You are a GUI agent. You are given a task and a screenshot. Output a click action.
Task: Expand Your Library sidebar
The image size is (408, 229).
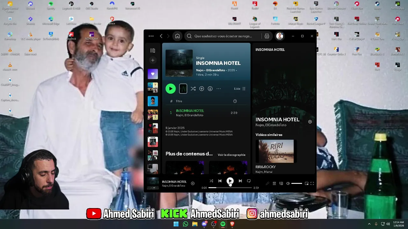click(x=153, y=51)
